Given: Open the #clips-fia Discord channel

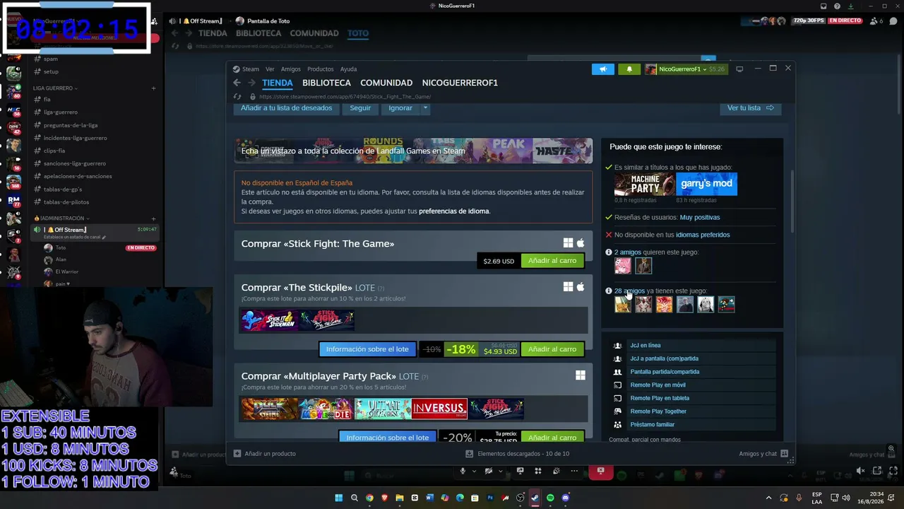Looking at the screenshot, I should [54, 151].
